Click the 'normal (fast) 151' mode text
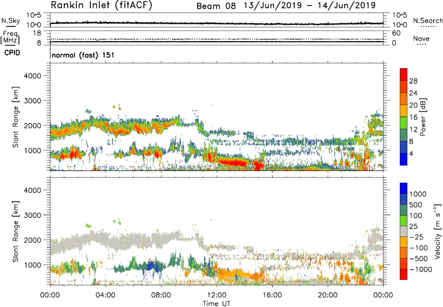Image resolution: width=443 pixels, height=307 pixels. coord(83,55)
